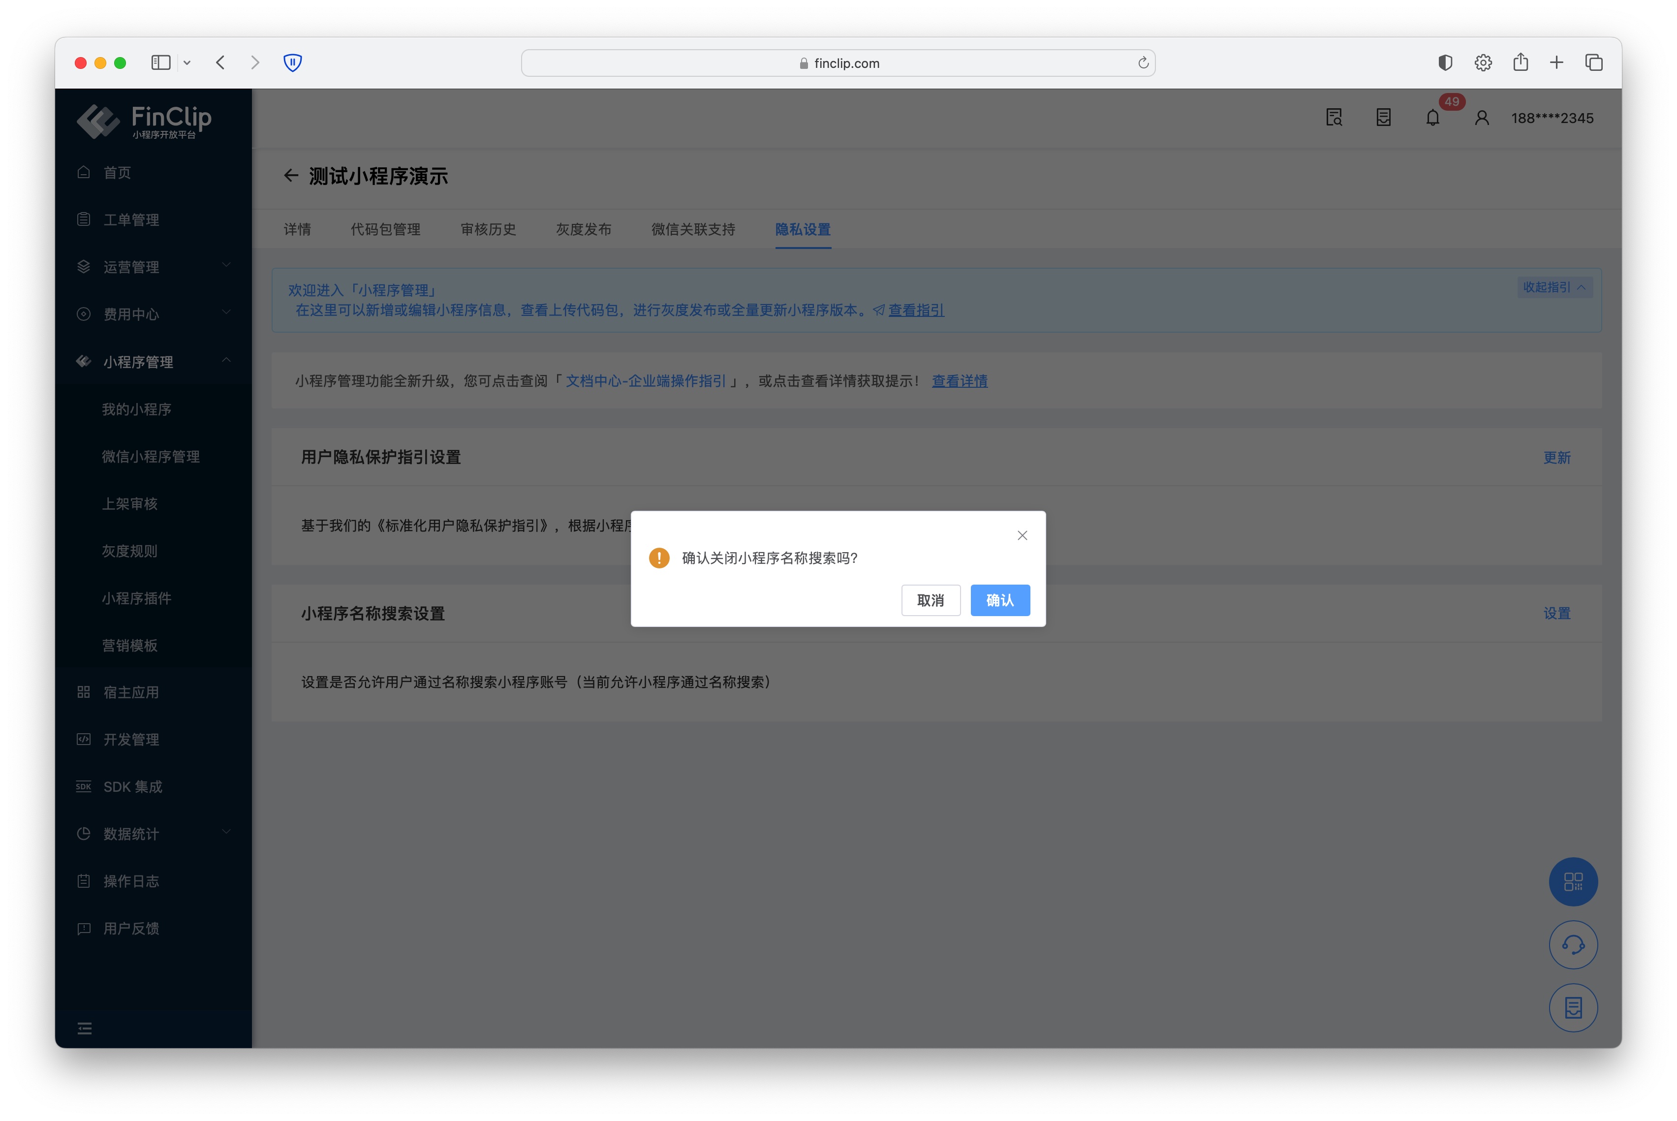Open 我的小程序 in sidebar
Viewport: 1677px width, 1121px height.
(136, 409)
